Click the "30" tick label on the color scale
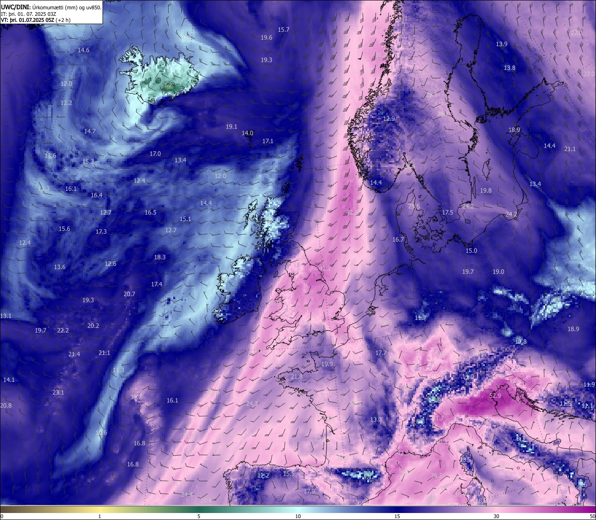 [496, 516]
